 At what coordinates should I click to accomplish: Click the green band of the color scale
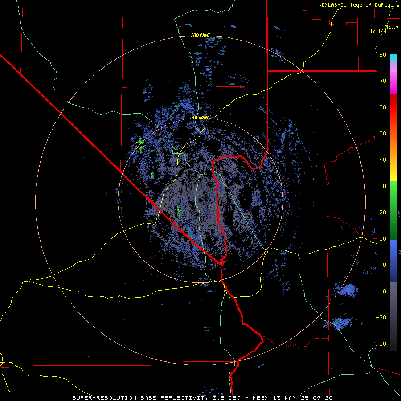pos(393,210)
